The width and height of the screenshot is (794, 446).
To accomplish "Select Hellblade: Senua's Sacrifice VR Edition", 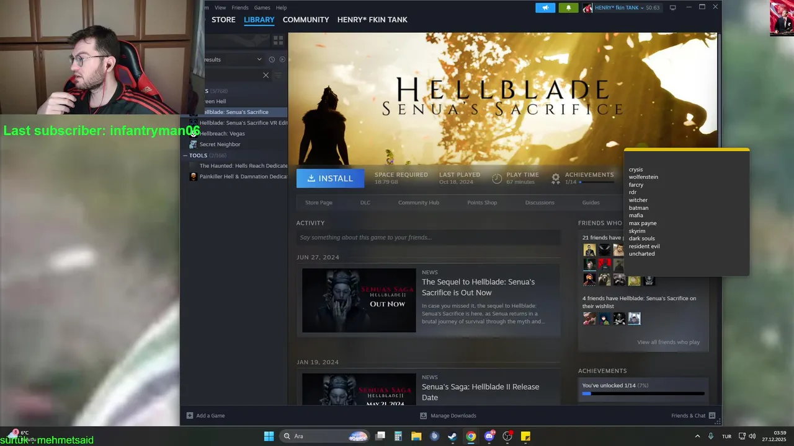I will coord(243,123).
